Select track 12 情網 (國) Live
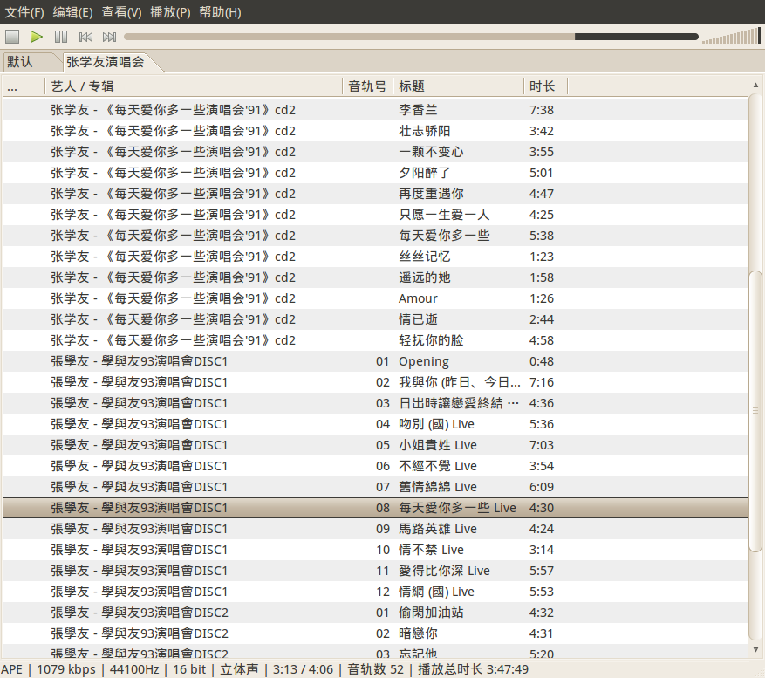Screen dimensions: 765x678 click(x=375, y=592)
